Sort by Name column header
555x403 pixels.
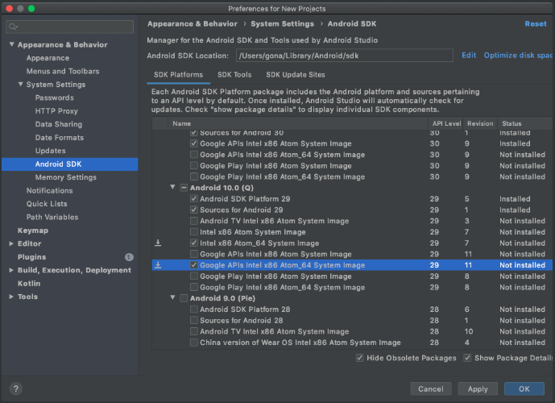click(298, 123)
